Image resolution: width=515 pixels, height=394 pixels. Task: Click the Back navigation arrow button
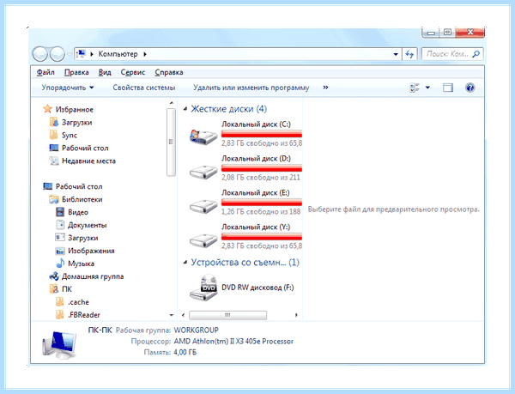[40, 54]
